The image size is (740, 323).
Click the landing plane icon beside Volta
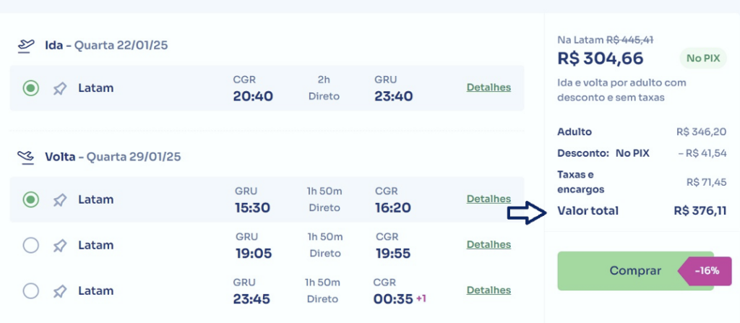tap(26, 156)
